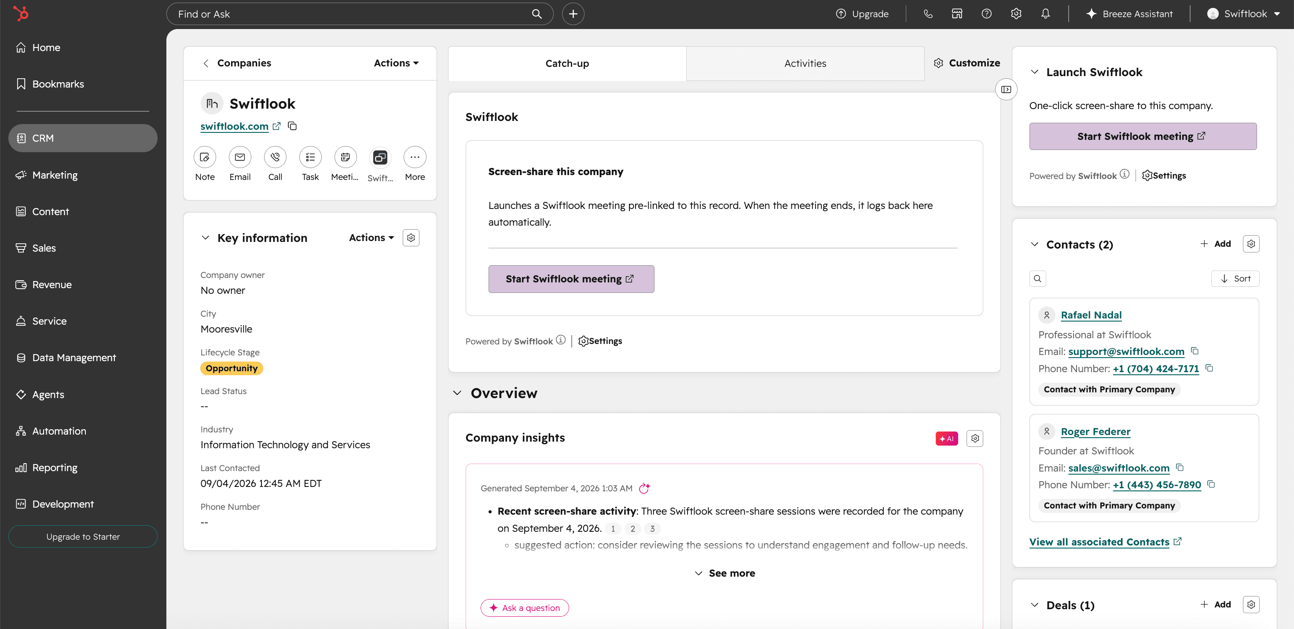Viewport: 1294px width, 629px height.
Task: Click the HubSpot sprocket logo
Action: (21, 13)
